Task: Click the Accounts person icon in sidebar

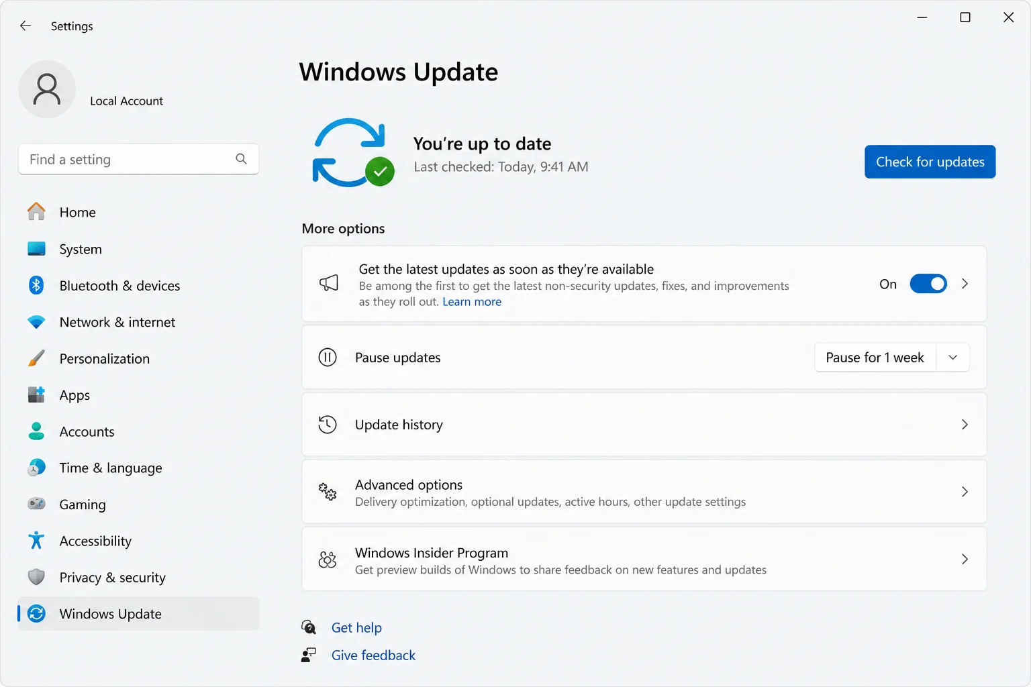Action: click(36, 431)
